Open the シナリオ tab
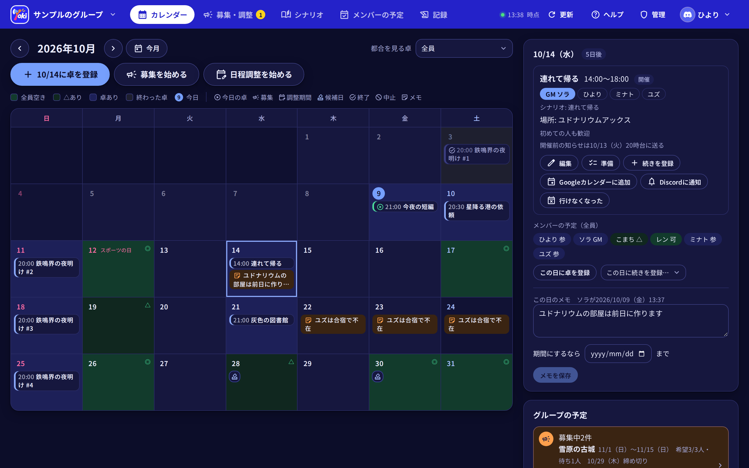749x468 pixels. coord(302,15)
